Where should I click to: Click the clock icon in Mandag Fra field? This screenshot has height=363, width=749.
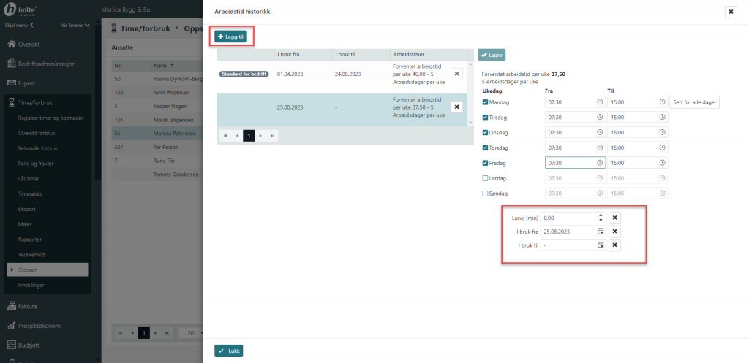(600, 102)
